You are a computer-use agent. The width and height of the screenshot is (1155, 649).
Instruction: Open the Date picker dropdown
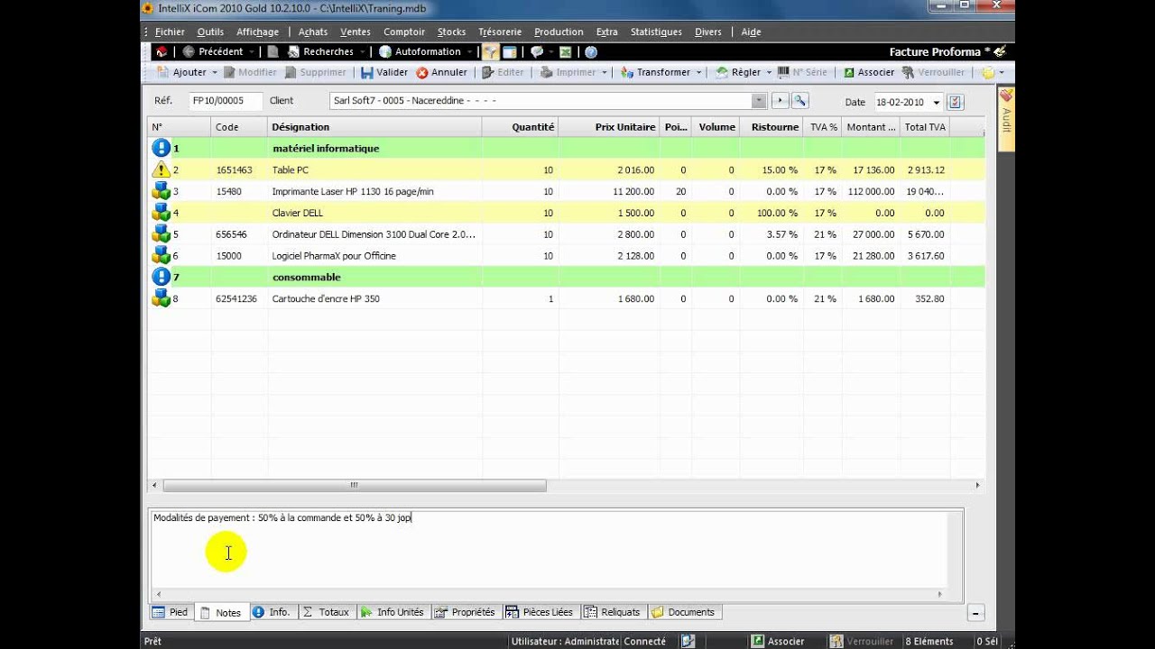coord(936,102)
